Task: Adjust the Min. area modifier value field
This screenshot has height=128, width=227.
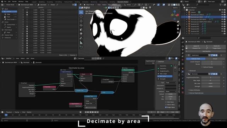Action: point(211,84)
